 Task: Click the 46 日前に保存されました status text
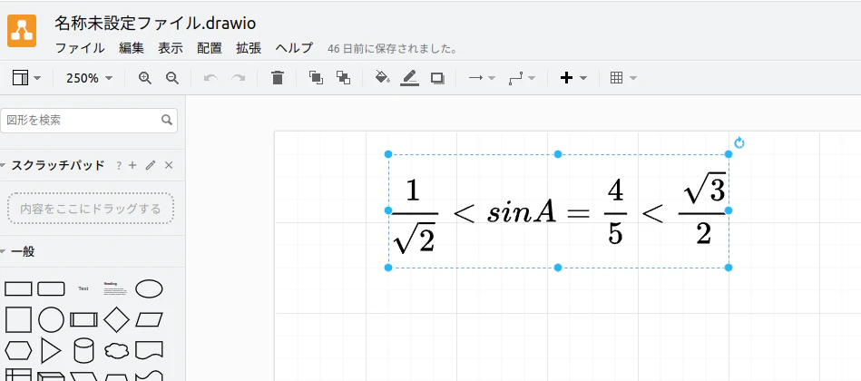pos(393,49)
